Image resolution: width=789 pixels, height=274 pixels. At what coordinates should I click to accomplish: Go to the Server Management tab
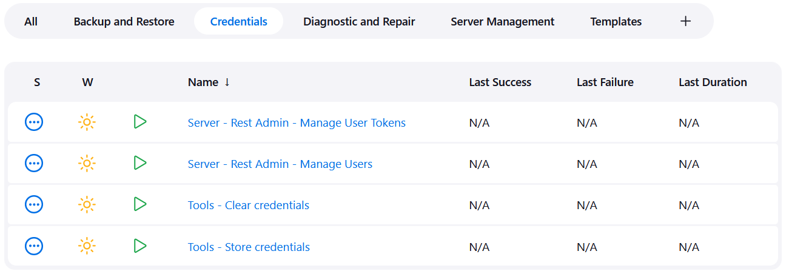point(502,22)
